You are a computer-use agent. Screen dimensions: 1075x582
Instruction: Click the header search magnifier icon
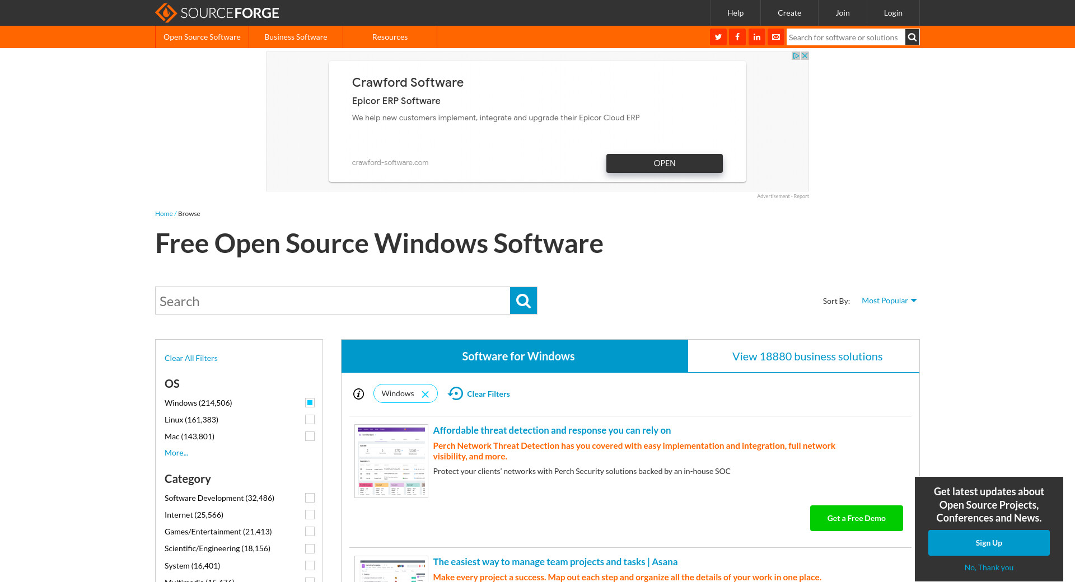click(912, 37)
